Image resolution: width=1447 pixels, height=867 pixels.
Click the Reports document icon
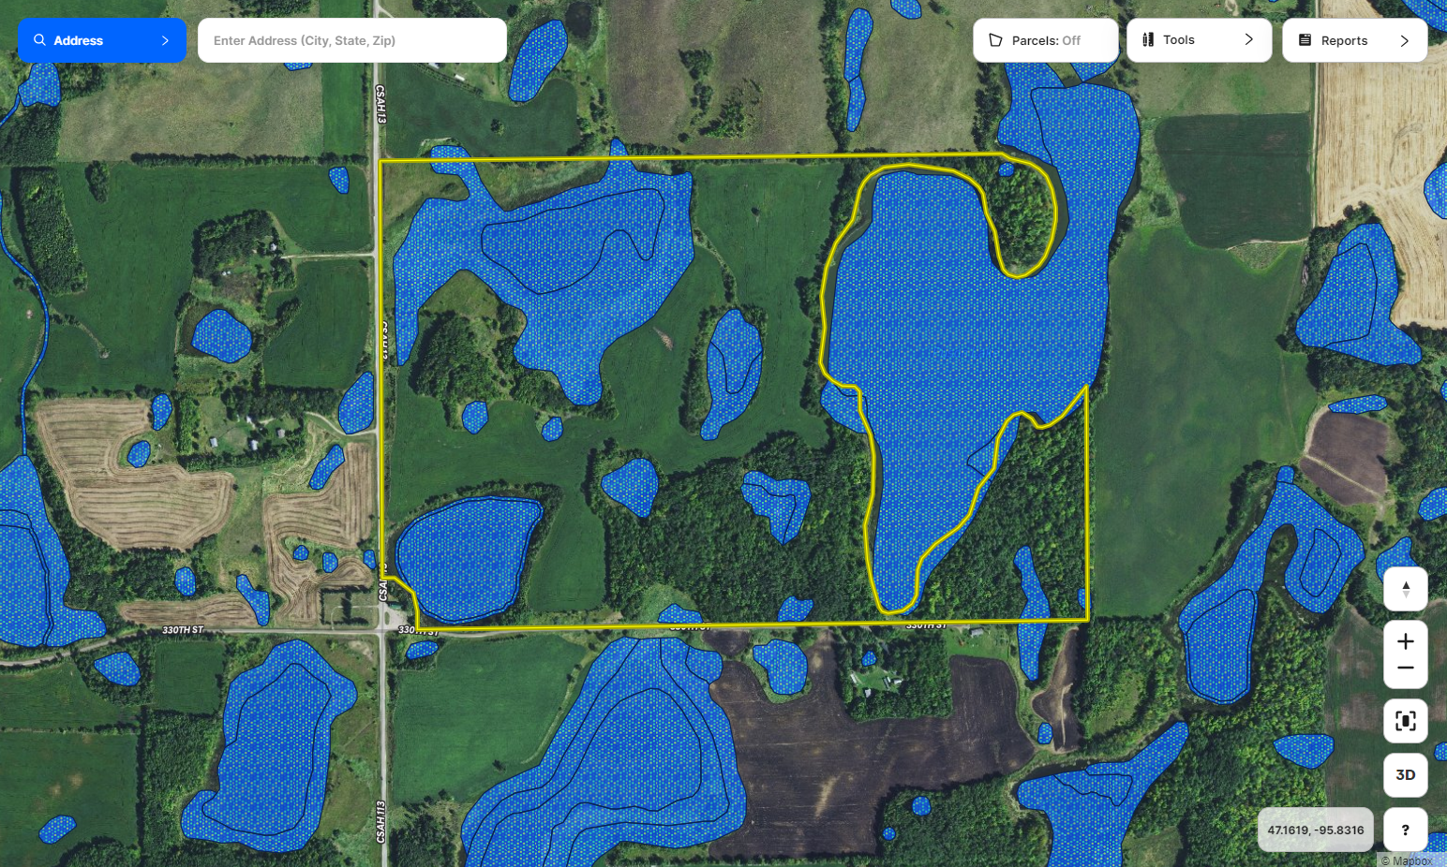tap(1305, 40)
